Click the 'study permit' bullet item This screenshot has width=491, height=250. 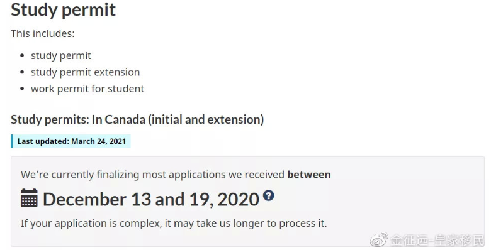pyautogui.click(x=61, y=55)
